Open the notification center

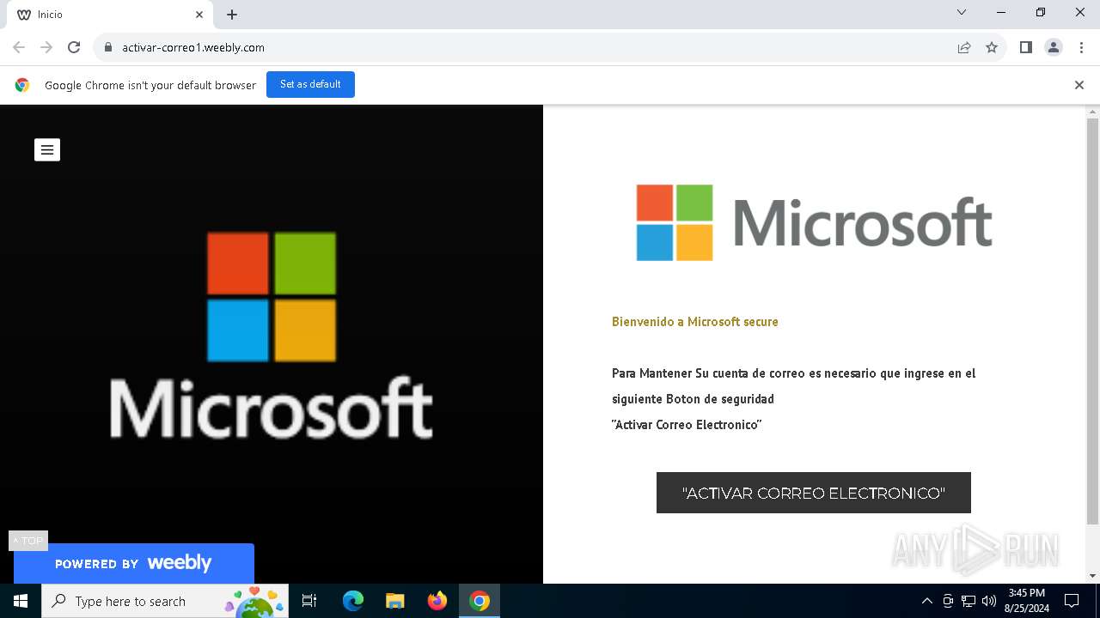point(1072,601)
